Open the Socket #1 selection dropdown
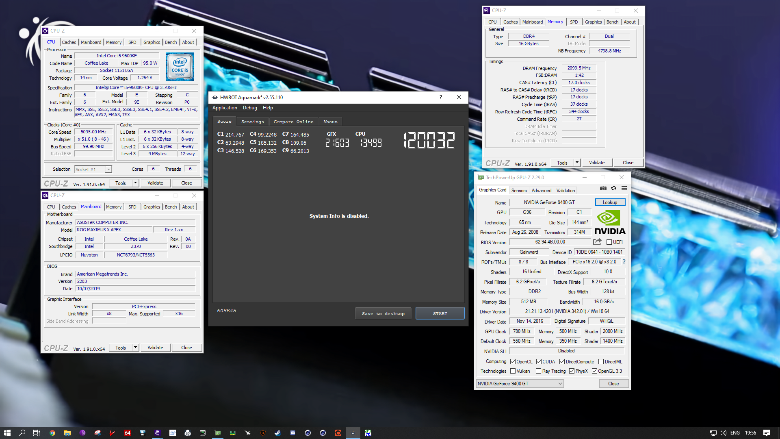The height and width of the screenshot is (439, 780). point(93,170)
